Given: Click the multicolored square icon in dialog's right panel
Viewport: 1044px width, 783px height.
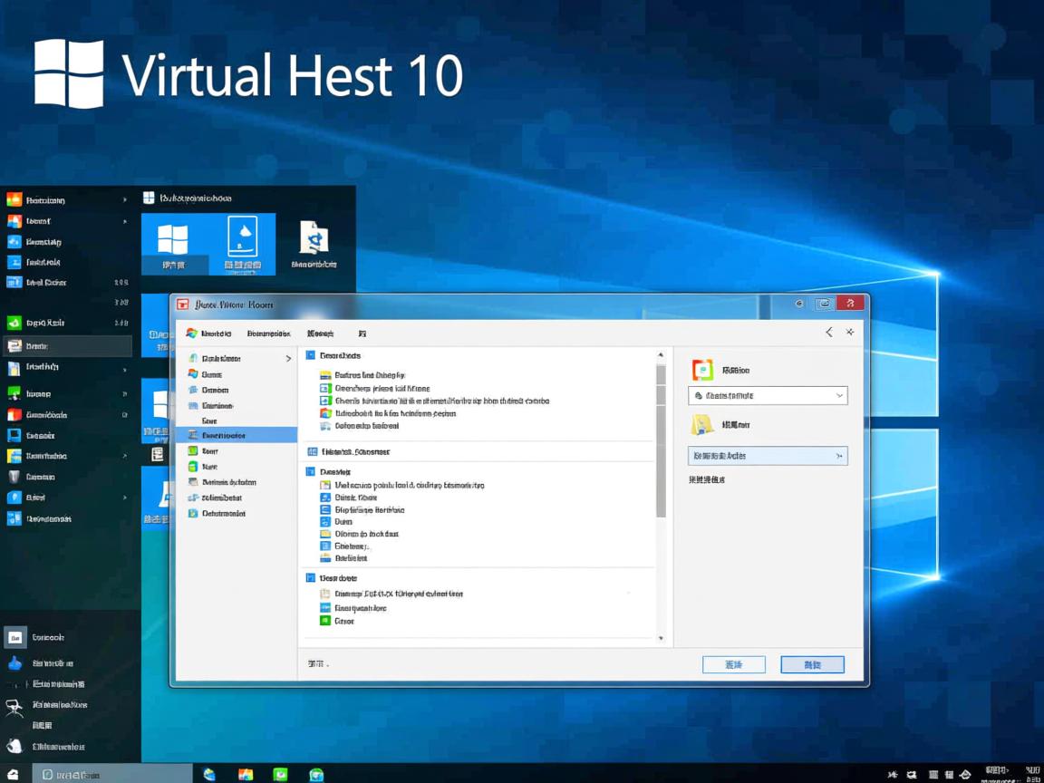Looking at the screenshot, I should coord(703,370).
